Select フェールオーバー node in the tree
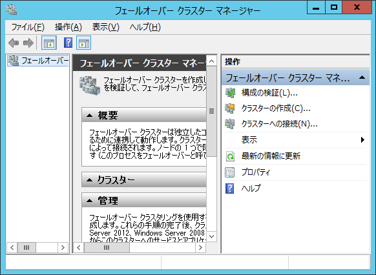The height and width of the screenshot is (275, 376). 38,61
